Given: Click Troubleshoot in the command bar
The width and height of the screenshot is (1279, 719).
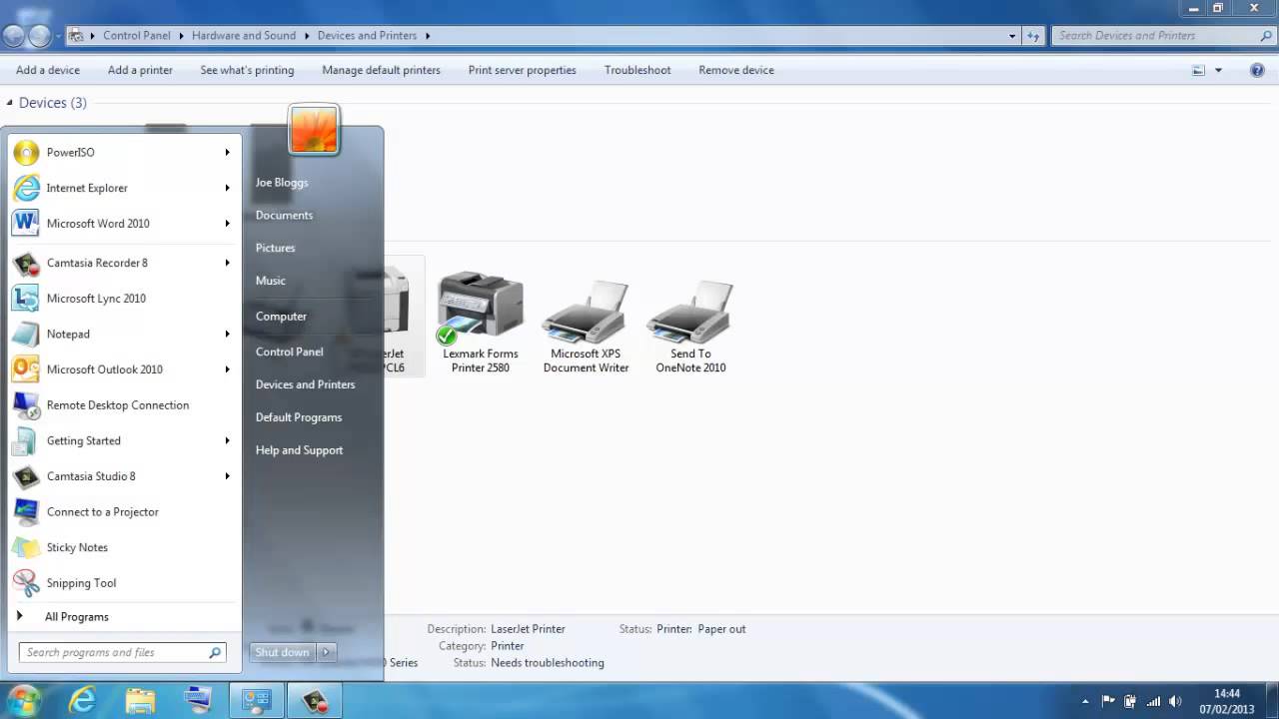Looking at the screenshot, I should coord(638,70).
